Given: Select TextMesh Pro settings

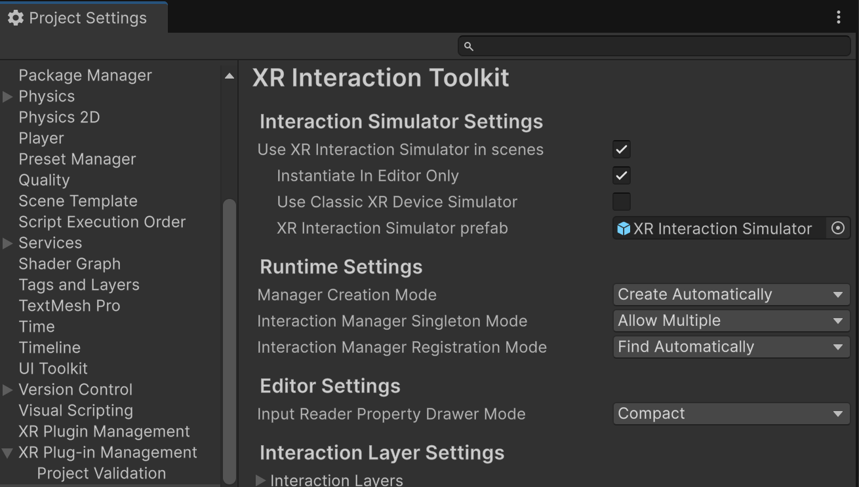Looking at the screenshot, I should tap(70, 306).
